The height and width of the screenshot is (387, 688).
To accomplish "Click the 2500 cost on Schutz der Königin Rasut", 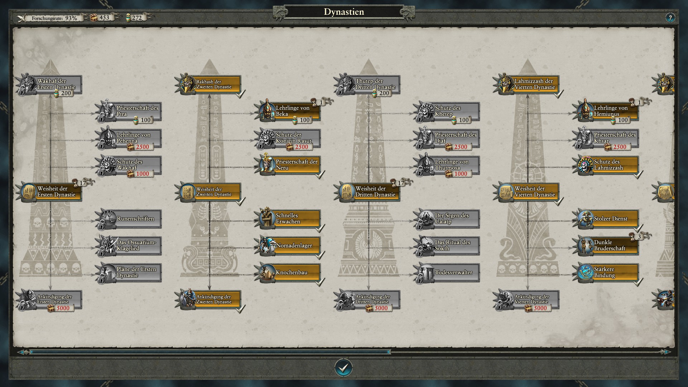I will click(x=302, y=147).
